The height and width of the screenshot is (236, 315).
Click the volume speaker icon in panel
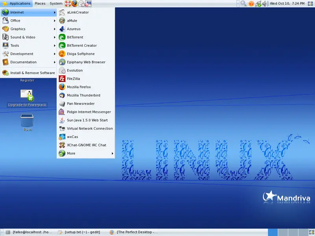click(x=265, y=4)
